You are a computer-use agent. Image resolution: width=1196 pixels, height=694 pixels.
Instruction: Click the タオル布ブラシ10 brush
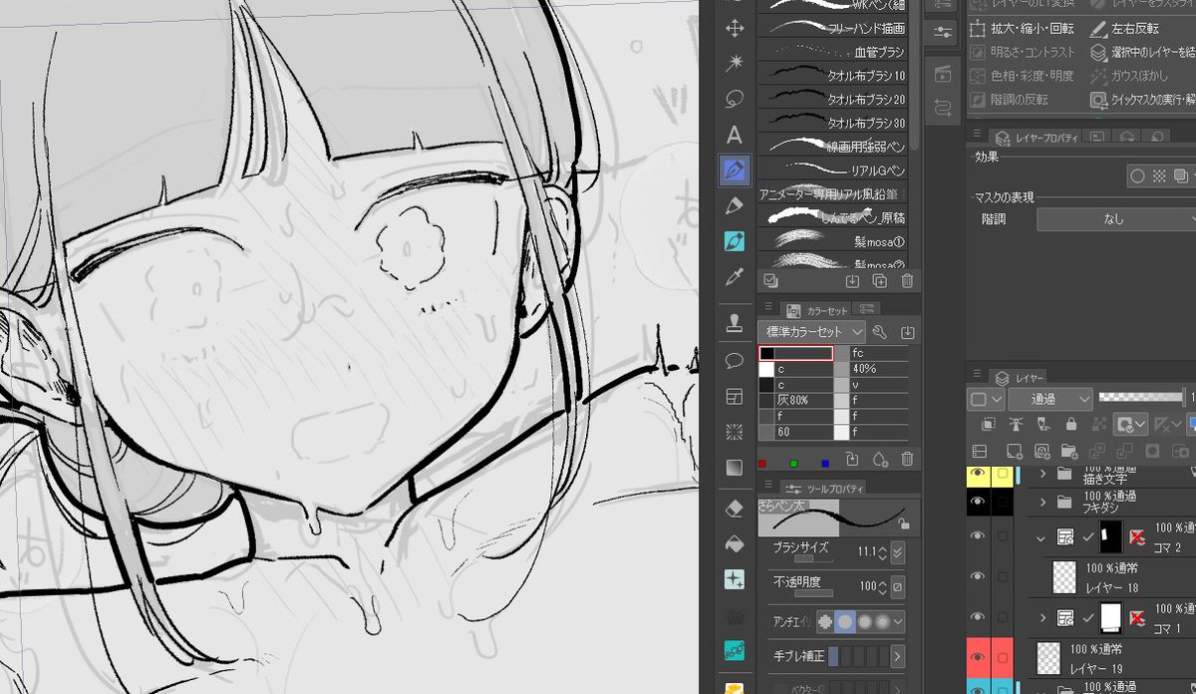click(x=835, y=76)
